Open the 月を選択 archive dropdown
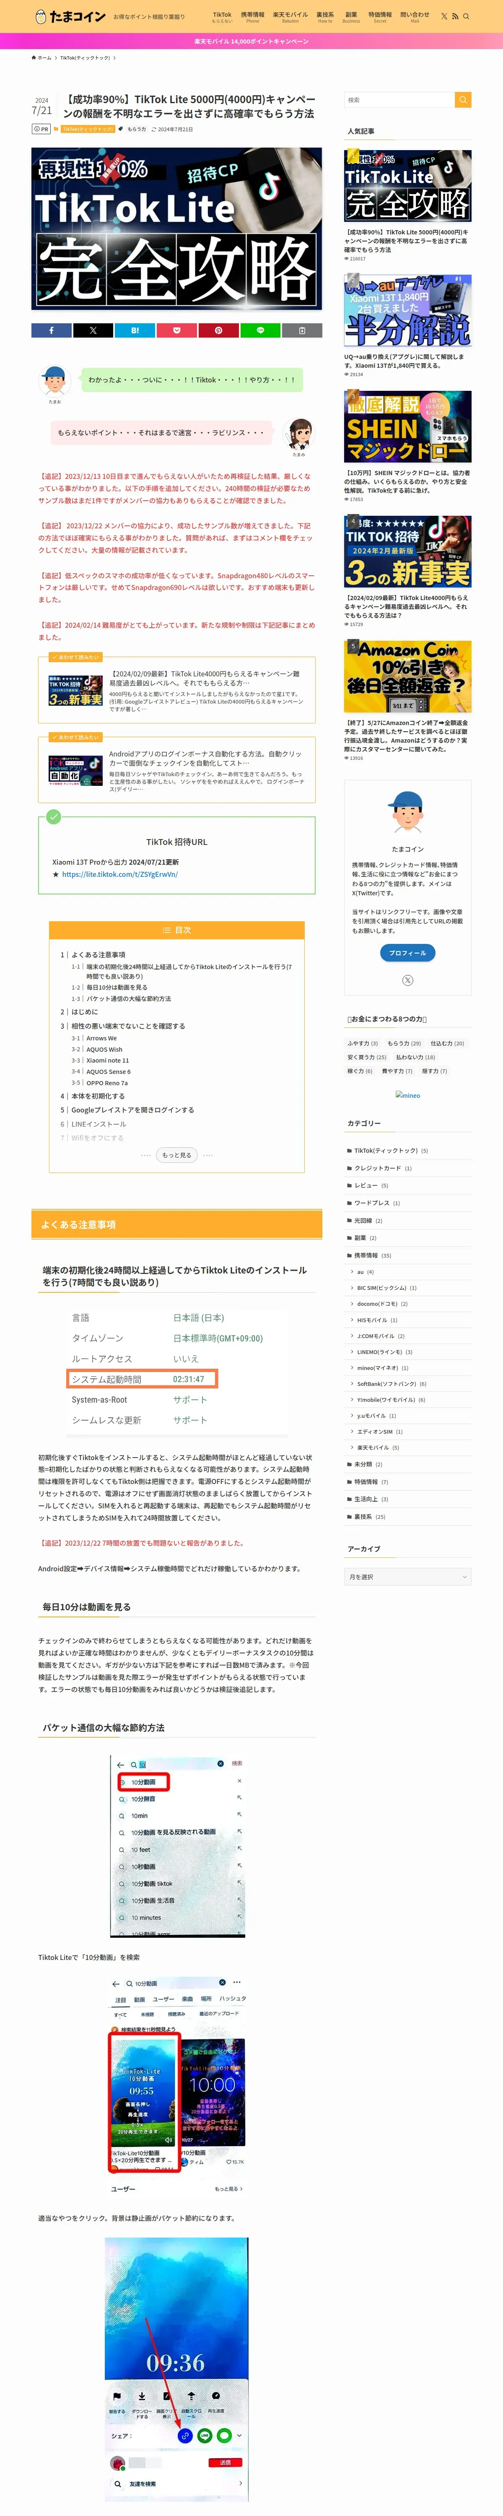The width and height of the screenshot is (503, 2516). [x=407, y=1576]
